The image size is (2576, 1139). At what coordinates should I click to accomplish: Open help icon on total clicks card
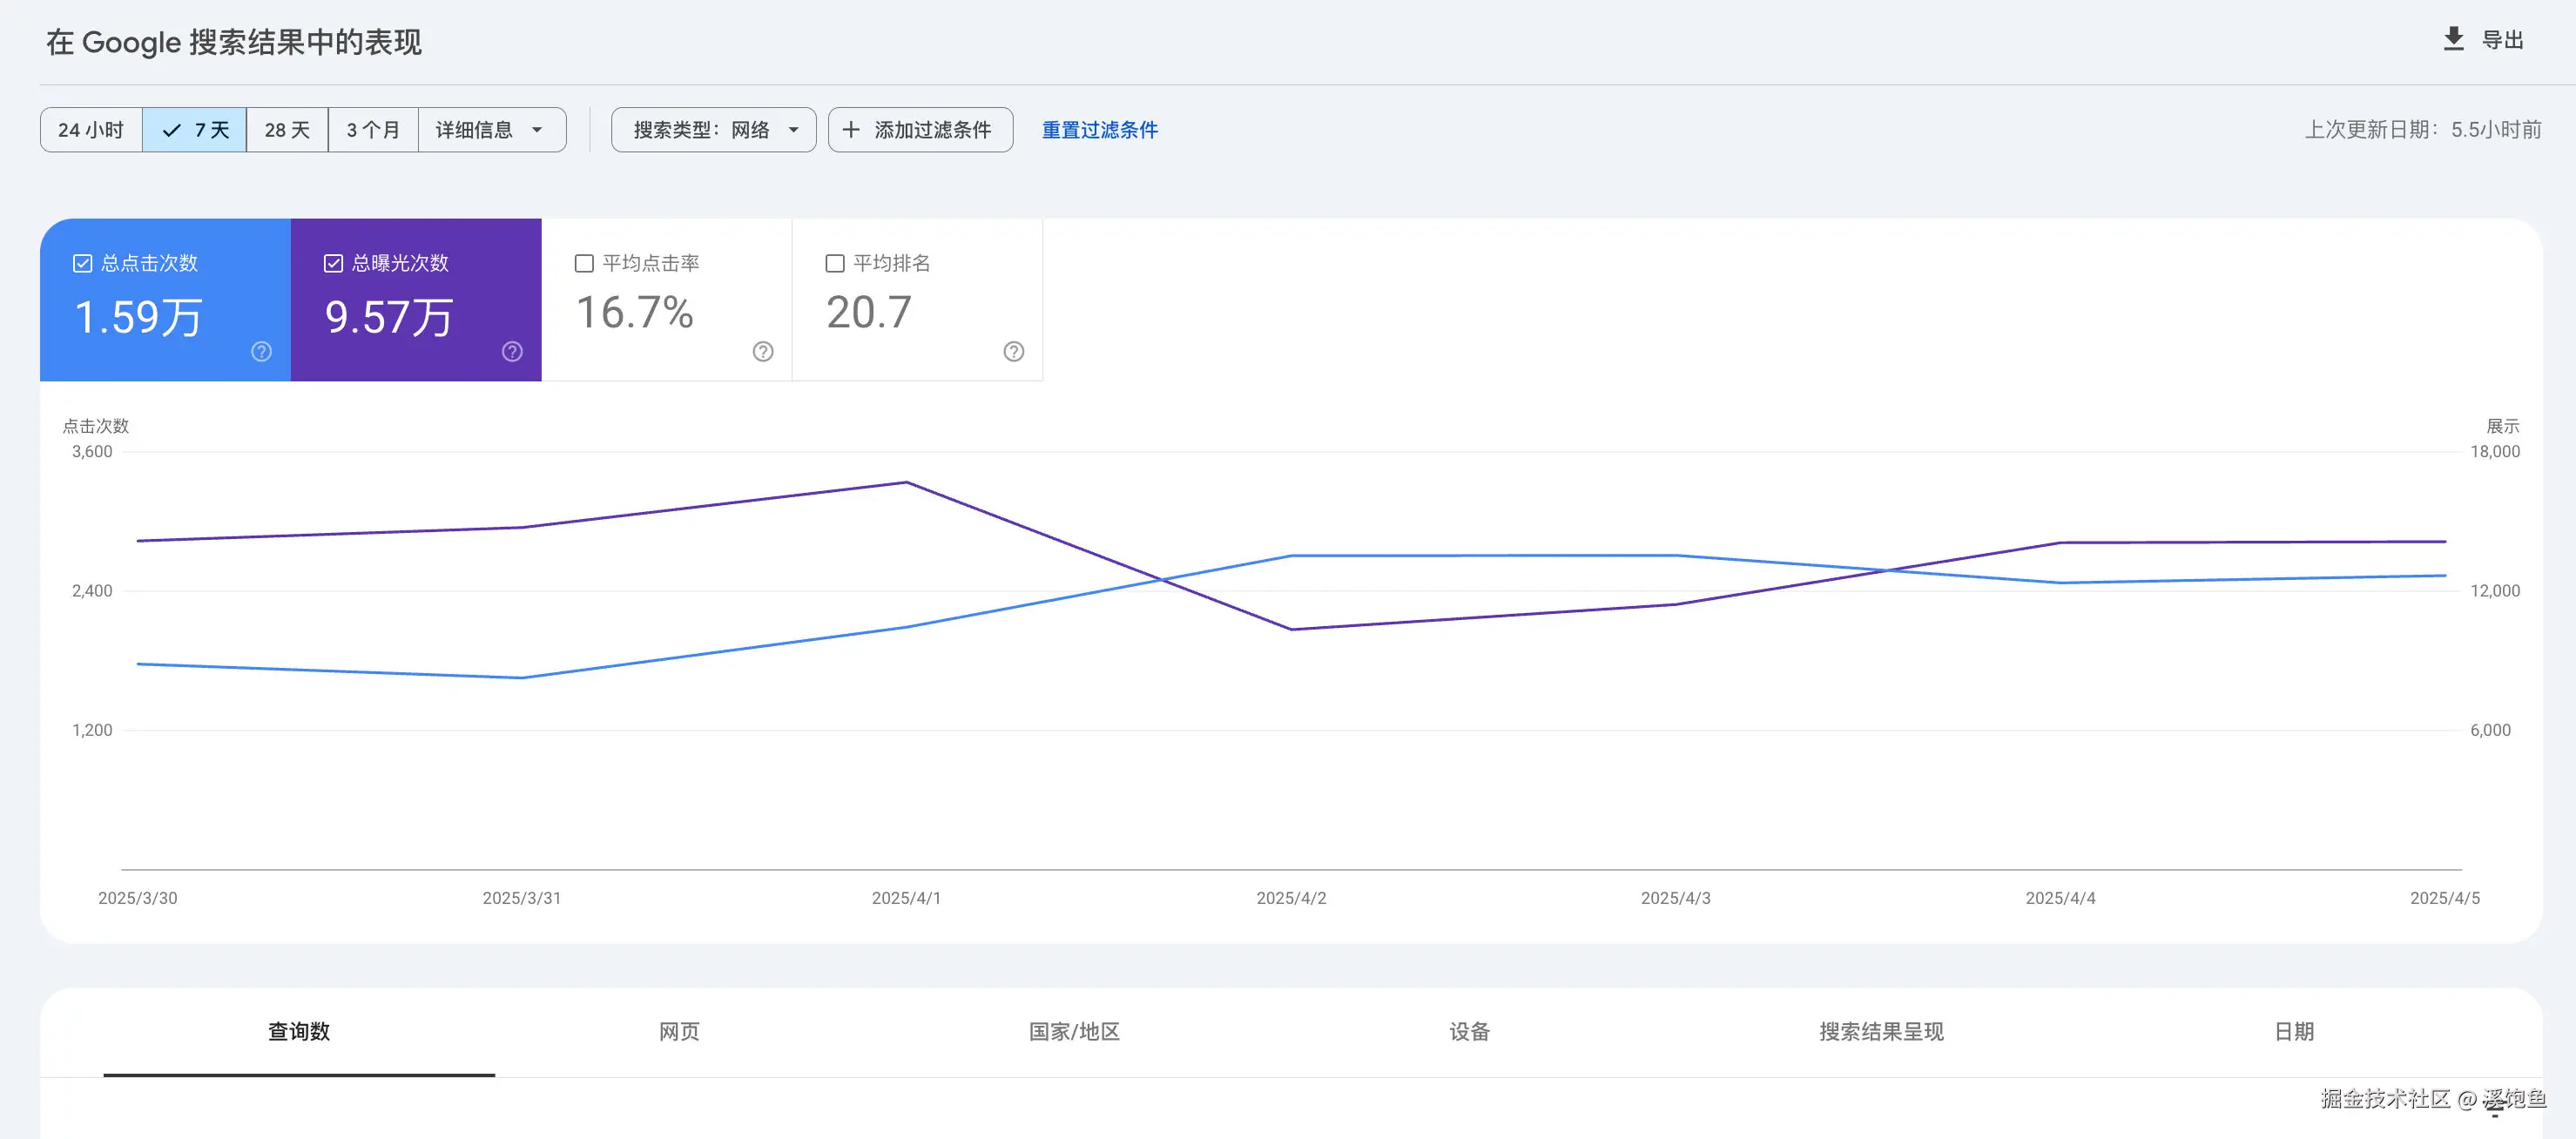click(261, 351)
